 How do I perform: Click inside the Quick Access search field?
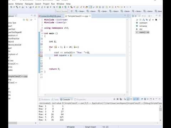[62, 11]
